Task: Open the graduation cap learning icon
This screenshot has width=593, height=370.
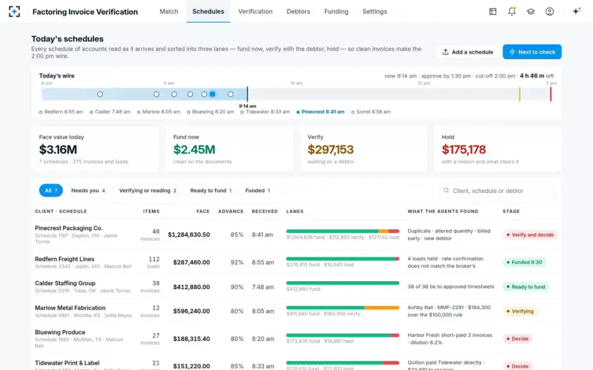Action: [531, 11]
